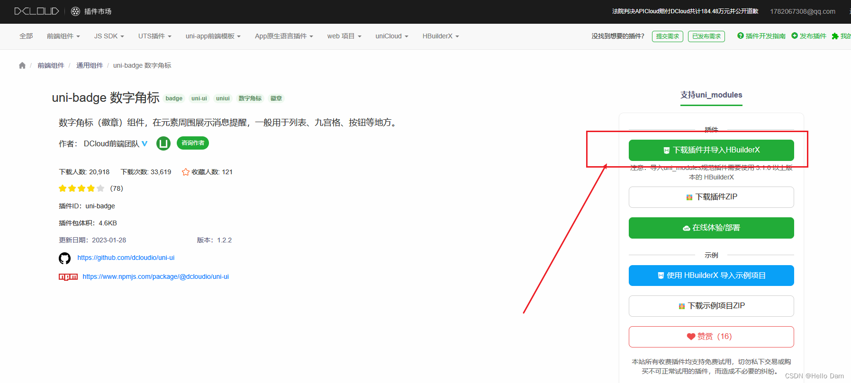Image resolution: width=851 pixels, height=383 pixels.
Task: Click 下载人数: 20,918 text
Action: (84, 172)
